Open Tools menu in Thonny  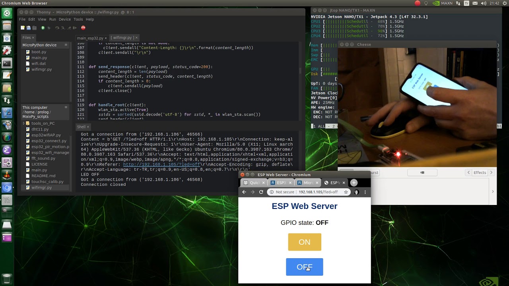coord(78,19)
